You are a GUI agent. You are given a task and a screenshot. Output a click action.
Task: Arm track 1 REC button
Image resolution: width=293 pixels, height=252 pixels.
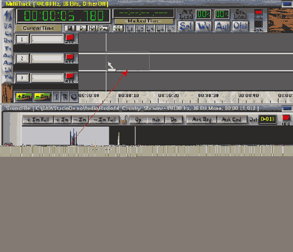69,38
